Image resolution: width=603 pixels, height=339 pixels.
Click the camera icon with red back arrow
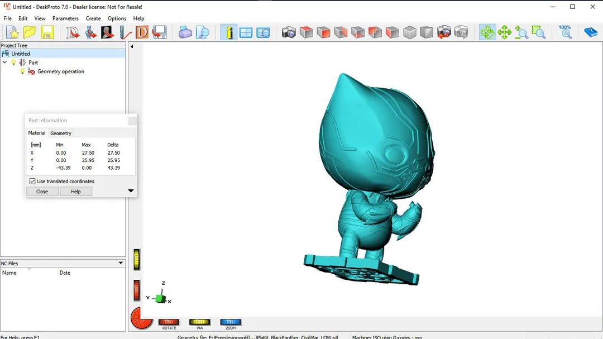444,32
